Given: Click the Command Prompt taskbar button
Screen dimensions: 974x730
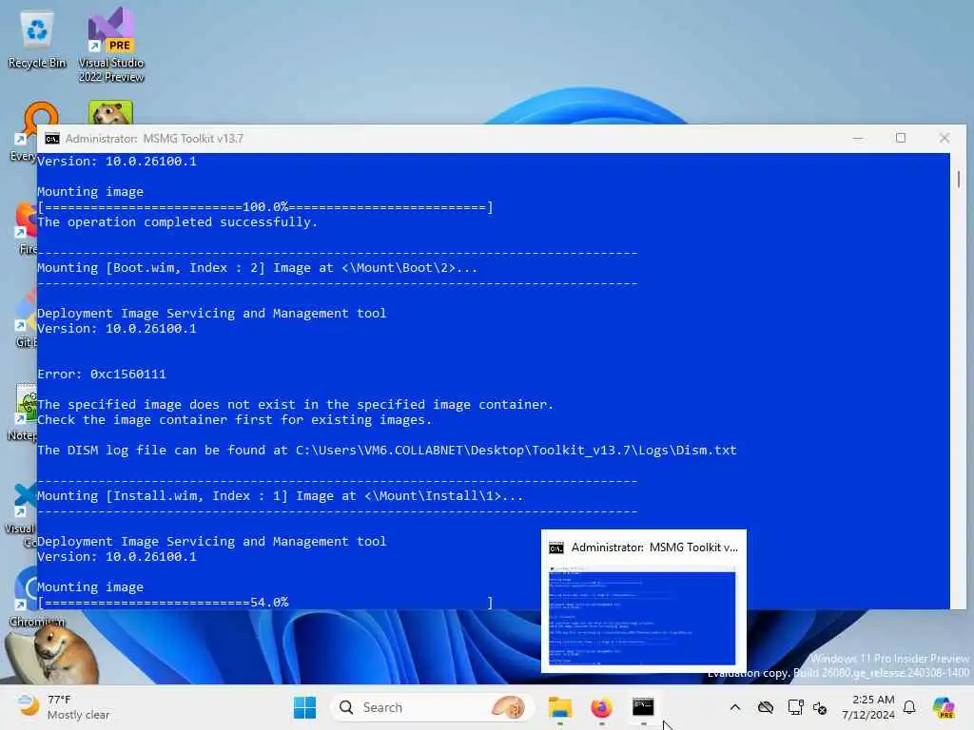Looking at the screenshot, I should point(643,707).
